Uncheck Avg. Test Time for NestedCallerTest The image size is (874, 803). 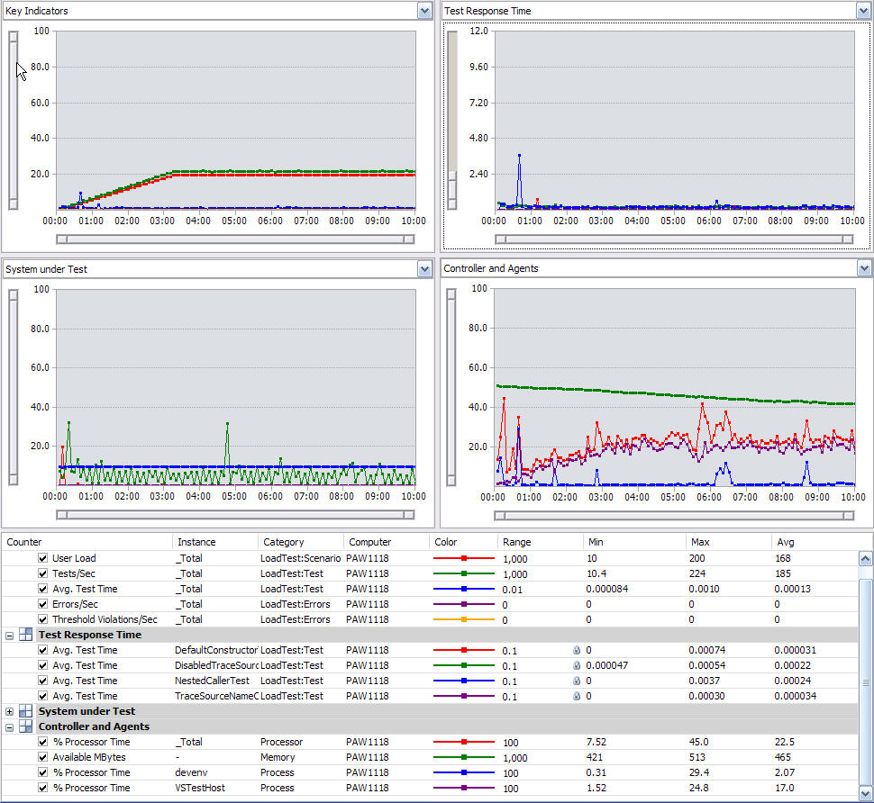point(43,681)
